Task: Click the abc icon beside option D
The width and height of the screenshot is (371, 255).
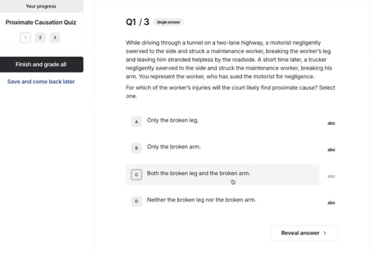Action: click(x=331, y=202)
